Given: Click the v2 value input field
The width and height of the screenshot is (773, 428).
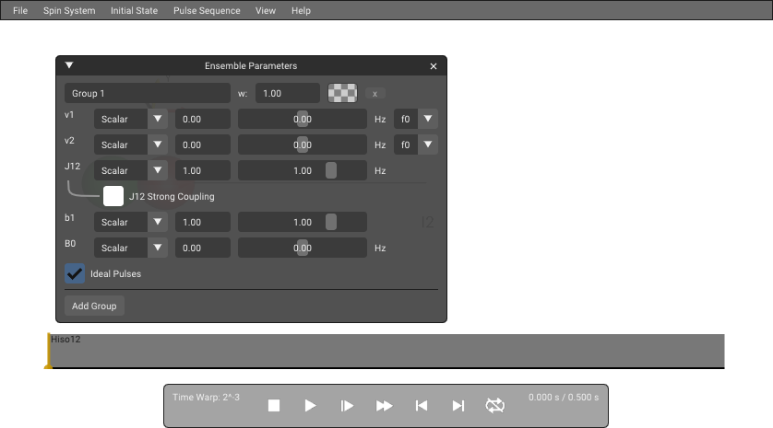Looking at the screenshot, I should [203, 145].
